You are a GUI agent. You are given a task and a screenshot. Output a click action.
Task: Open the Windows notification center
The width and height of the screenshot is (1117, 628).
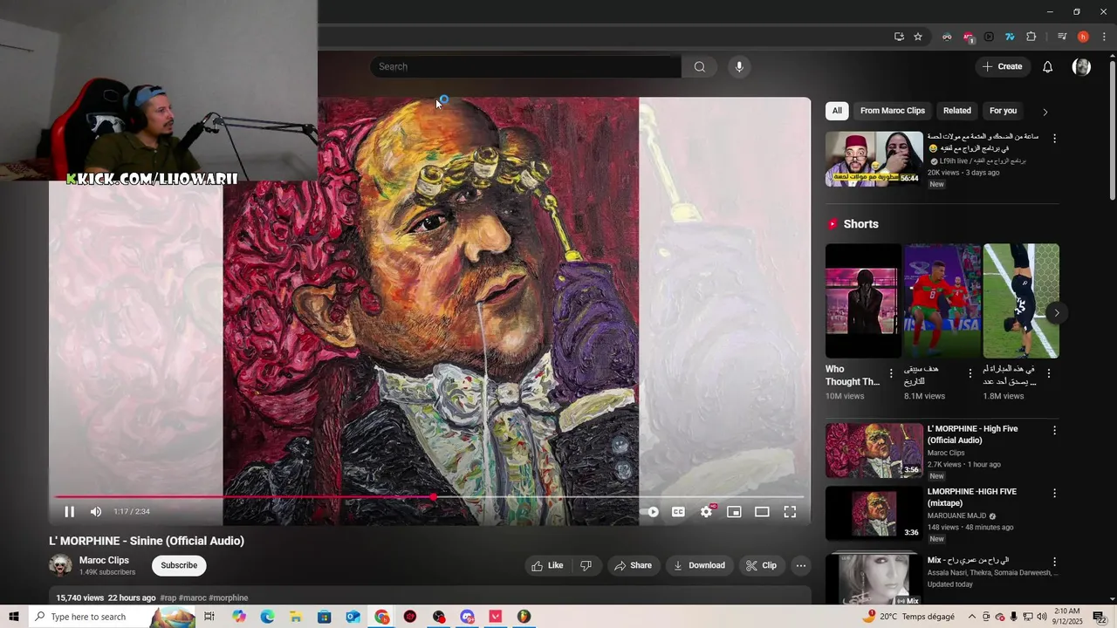coord(1100,617)
